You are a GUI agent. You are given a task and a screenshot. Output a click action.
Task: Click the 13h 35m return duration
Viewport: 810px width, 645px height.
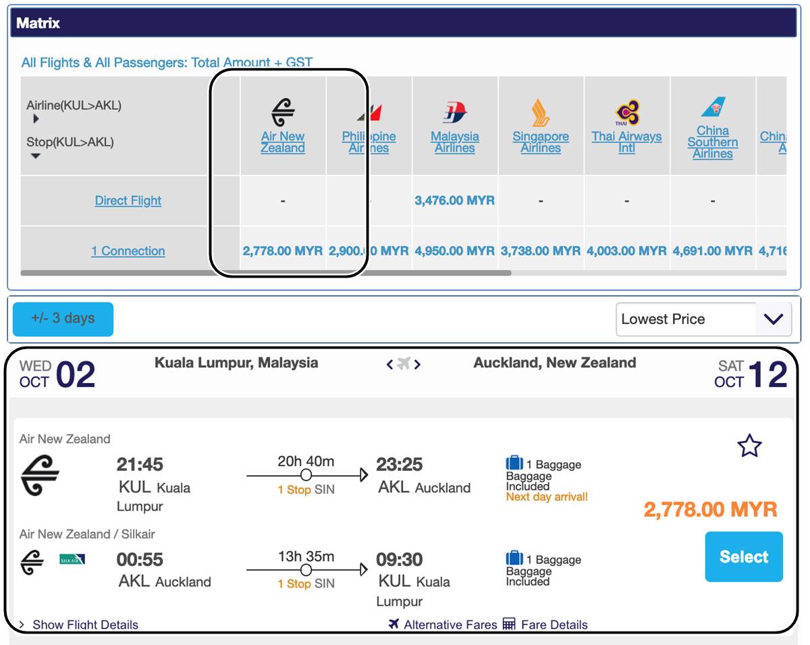[x=306, y=557]
